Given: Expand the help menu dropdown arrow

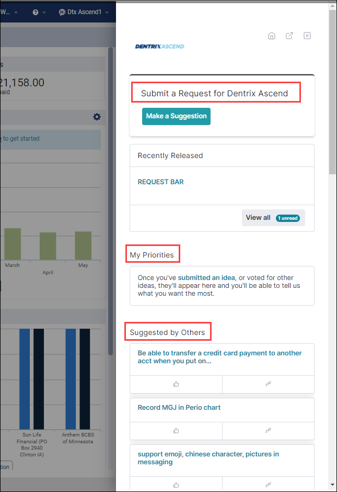Looking at the screenshot, I should pyautogui.click(x=44, y=13).
